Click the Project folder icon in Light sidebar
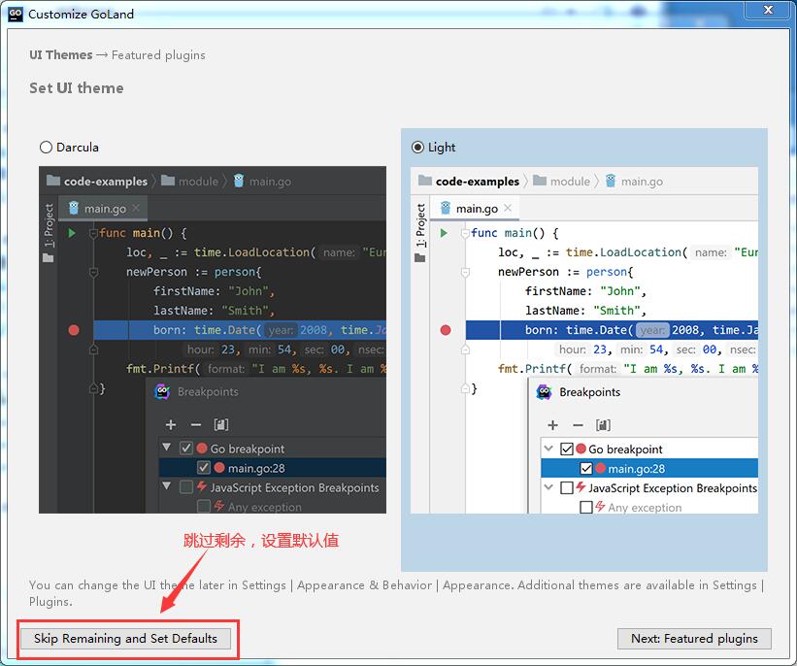The image size is (797, 666). point(419,257)
